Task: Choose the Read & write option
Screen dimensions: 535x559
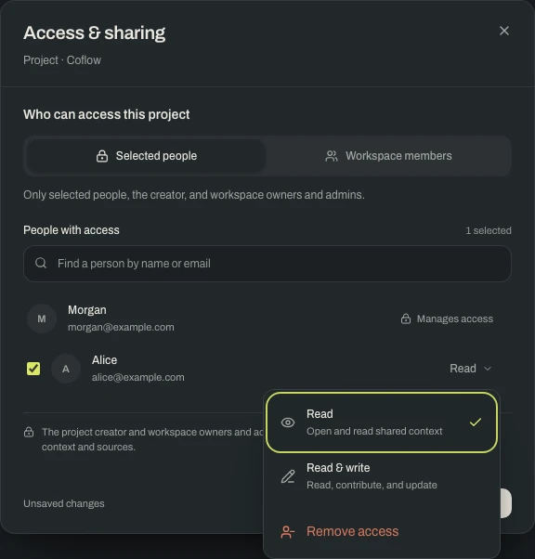Action: (x=382, y=476)
